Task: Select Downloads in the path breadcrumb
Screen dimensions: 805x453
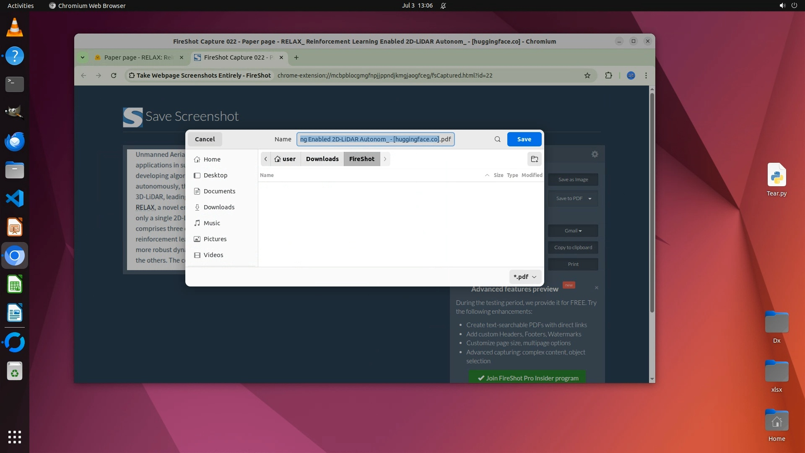Action: pos(322,159)
